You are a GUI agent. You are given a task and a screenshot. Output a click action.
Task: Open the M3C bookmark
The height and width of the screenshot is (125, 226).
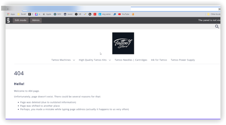pyautogui.click(x=57, y=14)
